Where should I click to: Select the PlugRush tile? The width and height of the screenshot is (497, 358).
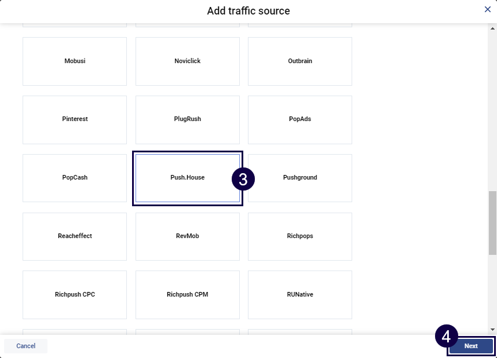pyautogui.click(x=187, y=119)
